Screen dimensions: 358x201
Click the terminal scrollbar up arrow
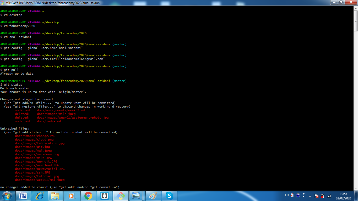tap(356, 8)
